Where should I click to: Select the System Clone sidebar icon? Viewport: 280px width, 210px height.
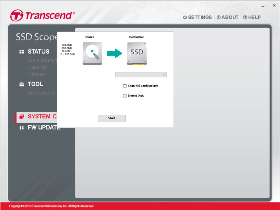(x=22, y=117)
